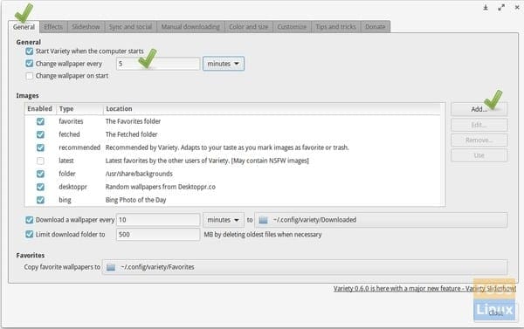The height and width of the screenshot is (329, 524).
Task: Toggle the Change wallpaper every checkbox
Action: pyautogui.click(x=30, y=64)
